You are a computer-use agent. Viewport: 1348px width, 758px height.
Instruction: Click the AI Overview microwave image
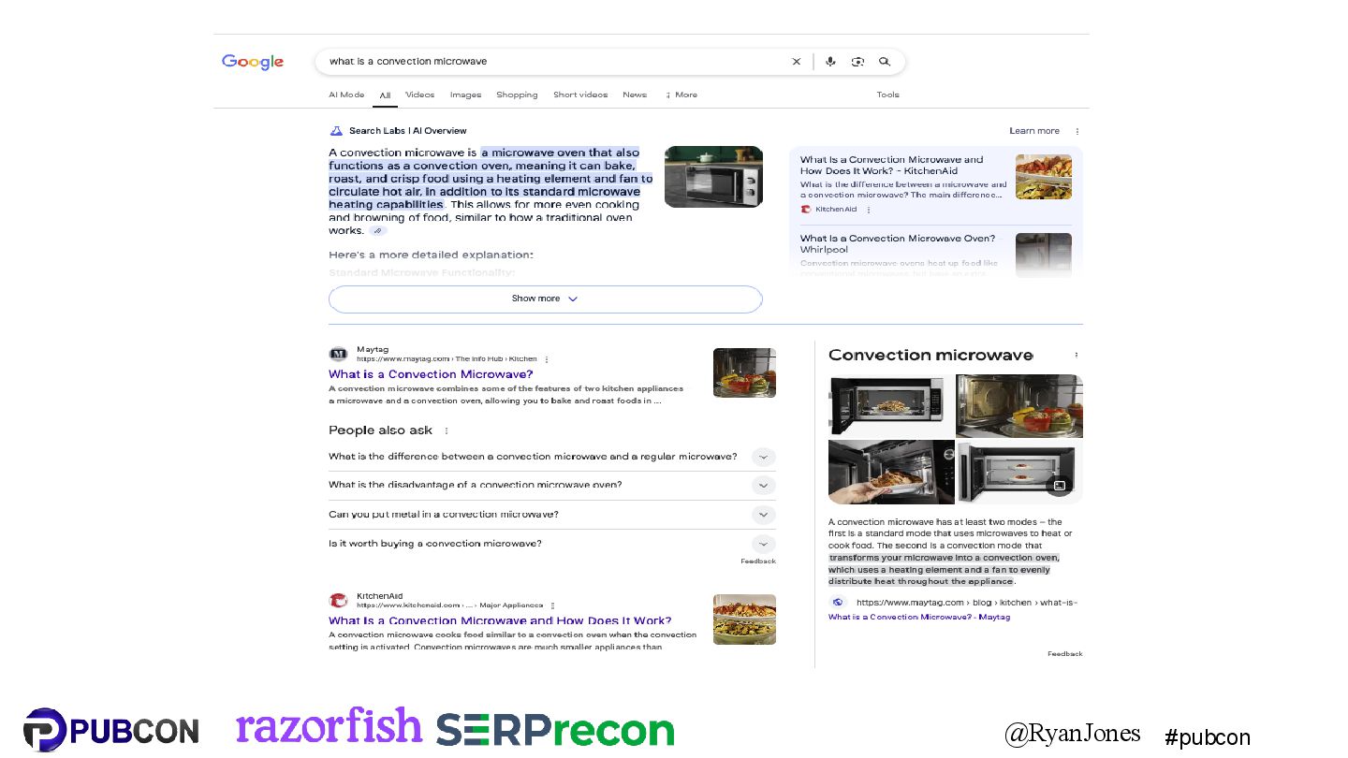[713, 176]
